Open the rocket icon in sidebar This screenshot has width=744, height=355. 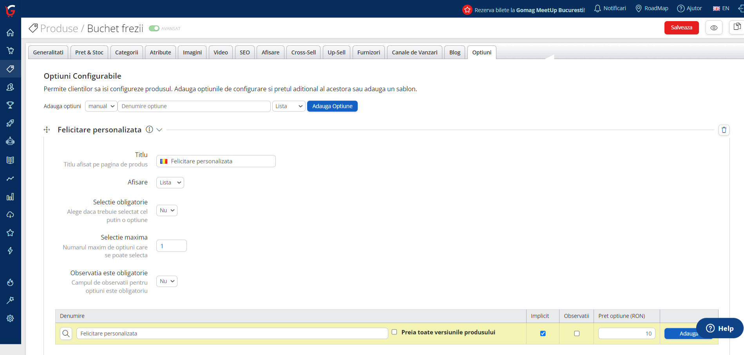(10, 123)
